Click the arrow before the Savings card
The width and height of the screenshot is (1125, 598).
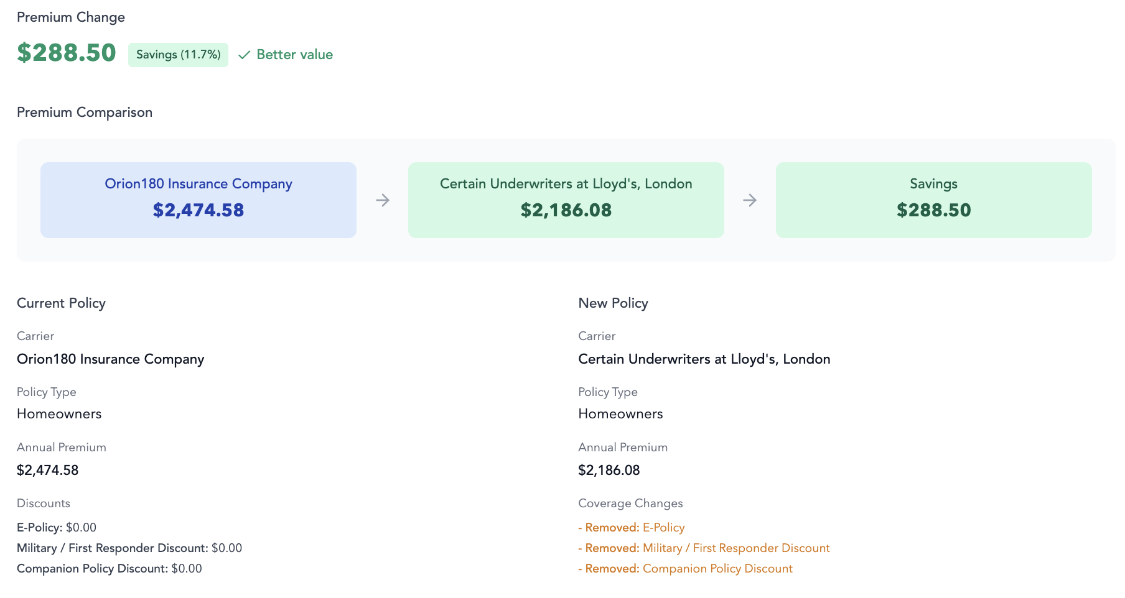[750, 200]
